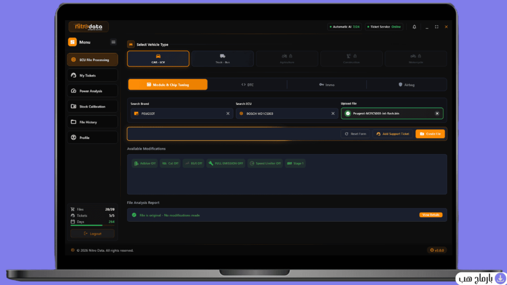Click the Create File button
The image size is (507, 285).
[x=430, y=134]
